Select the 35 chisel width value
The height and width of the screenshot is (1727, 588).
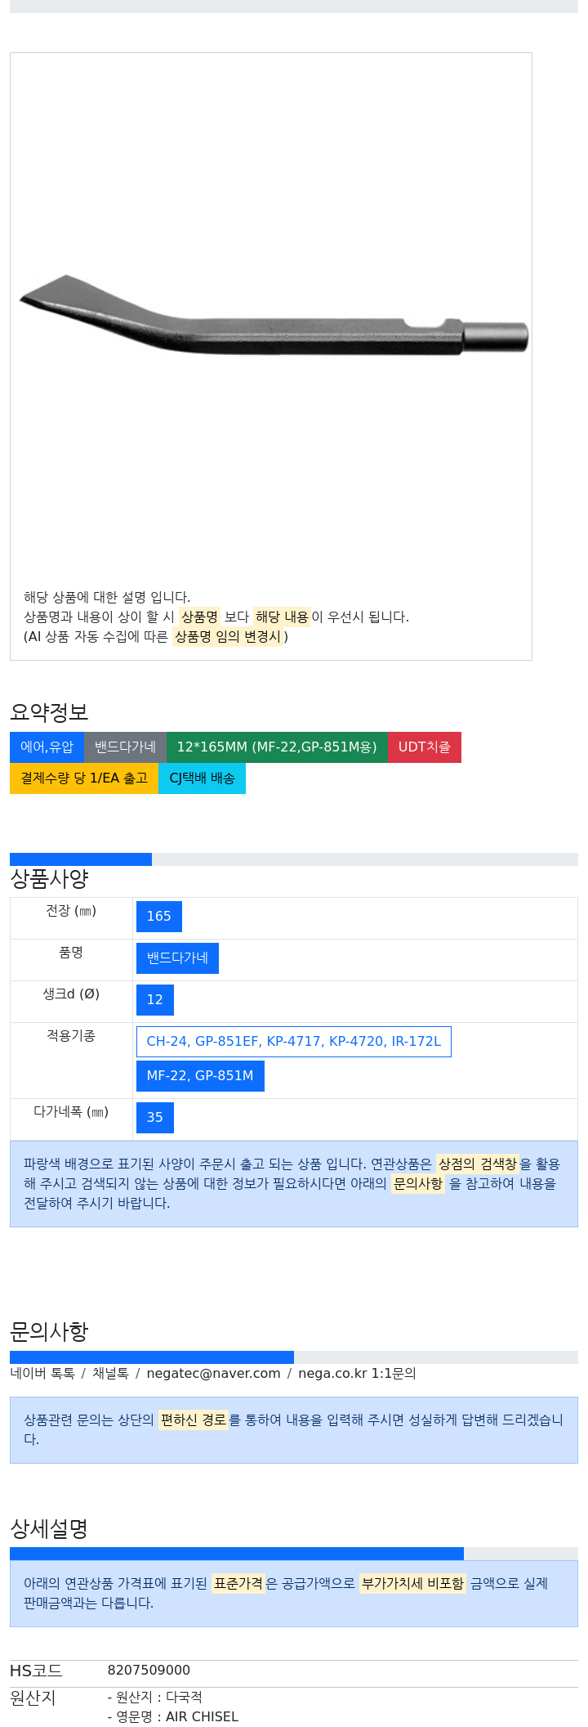155,1118
